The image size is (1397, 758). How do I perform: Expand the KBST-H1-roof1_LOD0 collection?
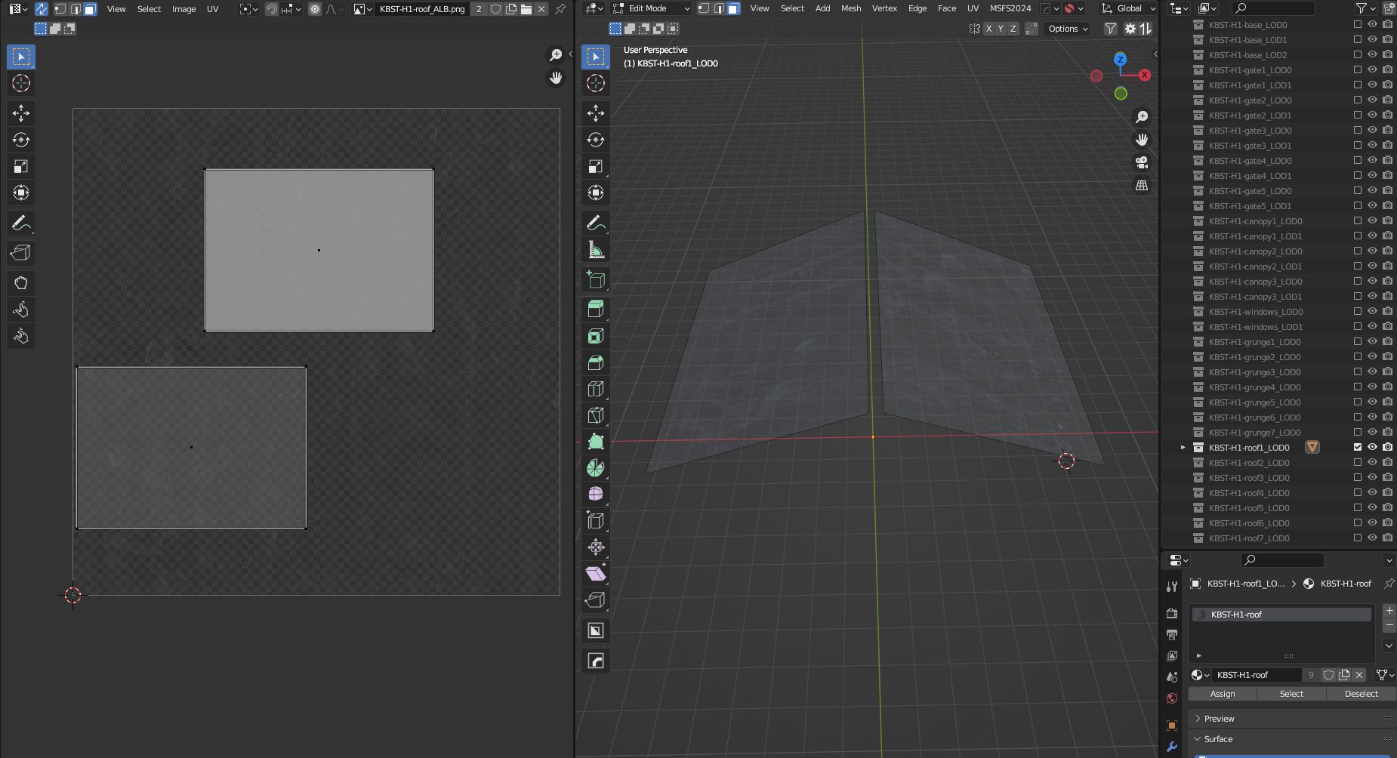(1183, 448)
